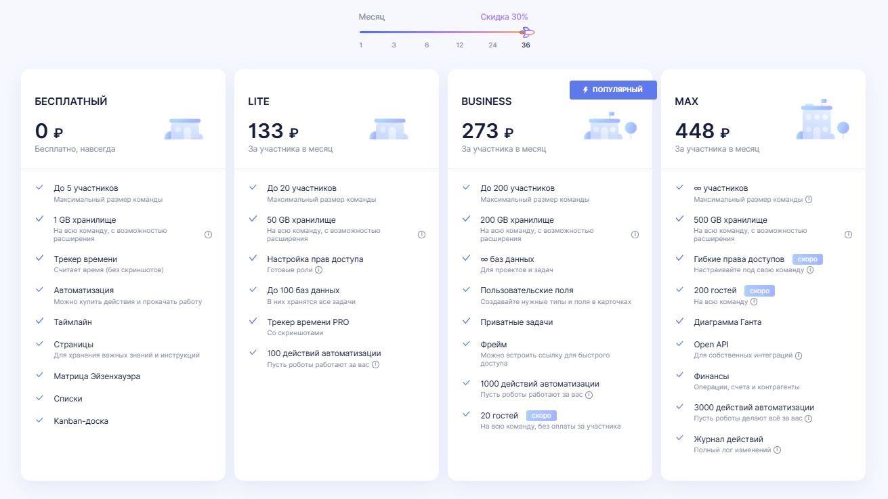Click info icon beside Open API integrations
The height and width of the screenshot is (499, 888).
(799, 355)
